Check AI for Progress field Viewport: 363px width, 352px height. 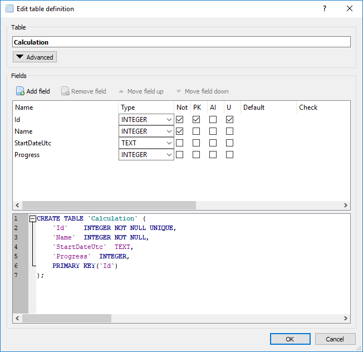(213, 154)
